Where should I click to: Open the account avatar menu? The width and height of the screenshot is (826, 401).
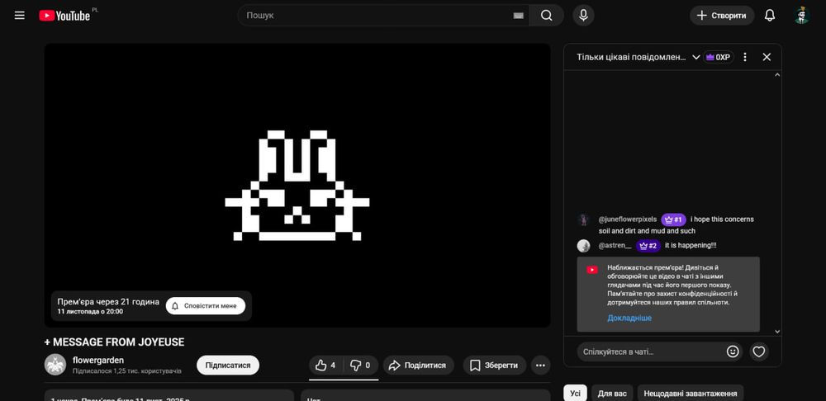pos(801,16)
